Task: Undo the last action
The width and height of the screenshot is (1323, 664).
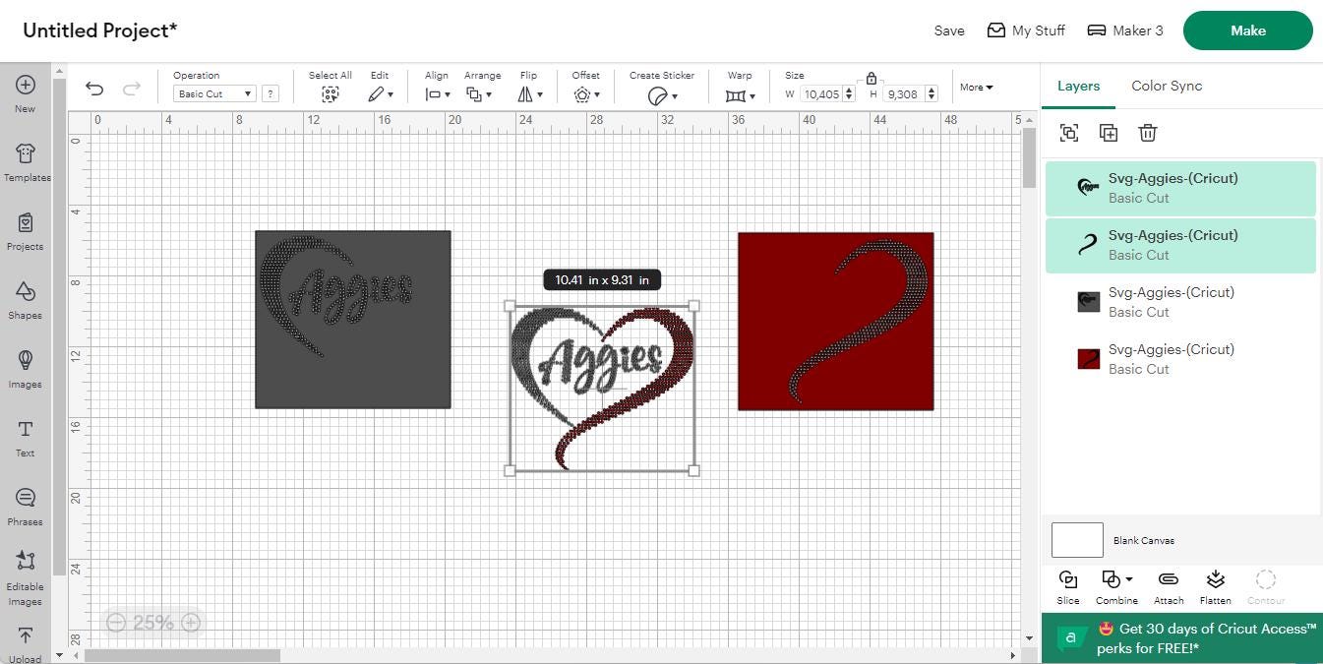Action: click(94, 89)
